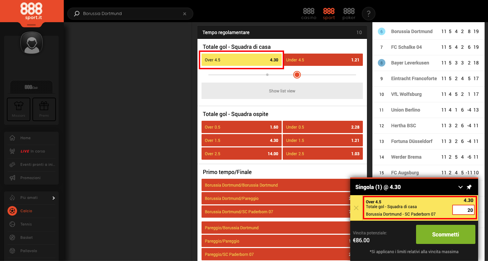Image resolution: width=488 pixels, height=261 pixels.
Task: Select Over 1.5 away goals at 4.30
Action: pos(241,140)
